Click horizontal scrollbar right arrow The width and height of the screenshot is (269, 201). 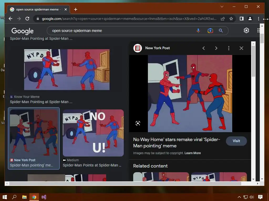coord(257,183)
